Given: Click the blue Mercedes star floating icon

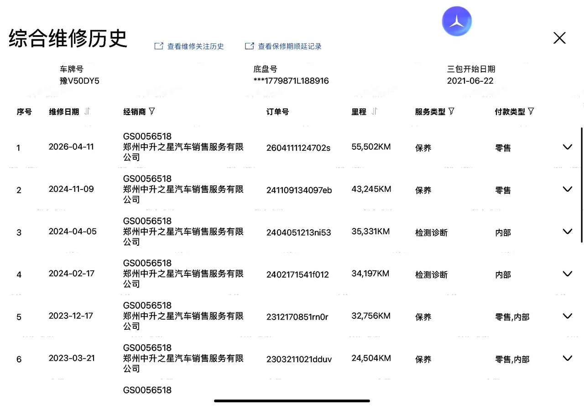Looking at the screenshot, I should [x=456, y=21].
